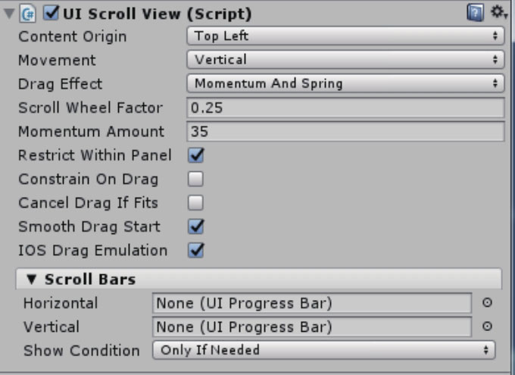This screenshot has width=515, height=375.
Task: Click the C# script icon
Action: [x=27, y=14]
